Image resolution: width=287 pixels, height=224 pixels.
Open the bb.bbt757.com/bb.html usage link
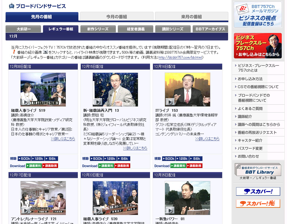click(x=180, y=57)
